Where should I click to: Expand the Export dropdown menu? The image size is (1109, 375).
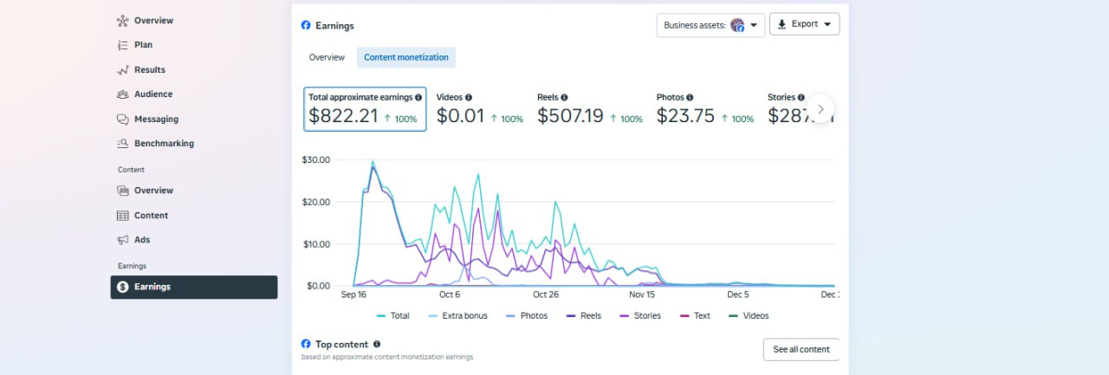coord(804,24)
